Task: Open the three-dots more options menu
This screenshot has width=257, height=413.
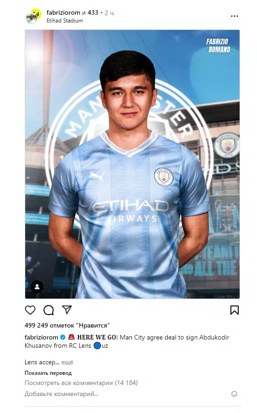Action: (235, 16)
